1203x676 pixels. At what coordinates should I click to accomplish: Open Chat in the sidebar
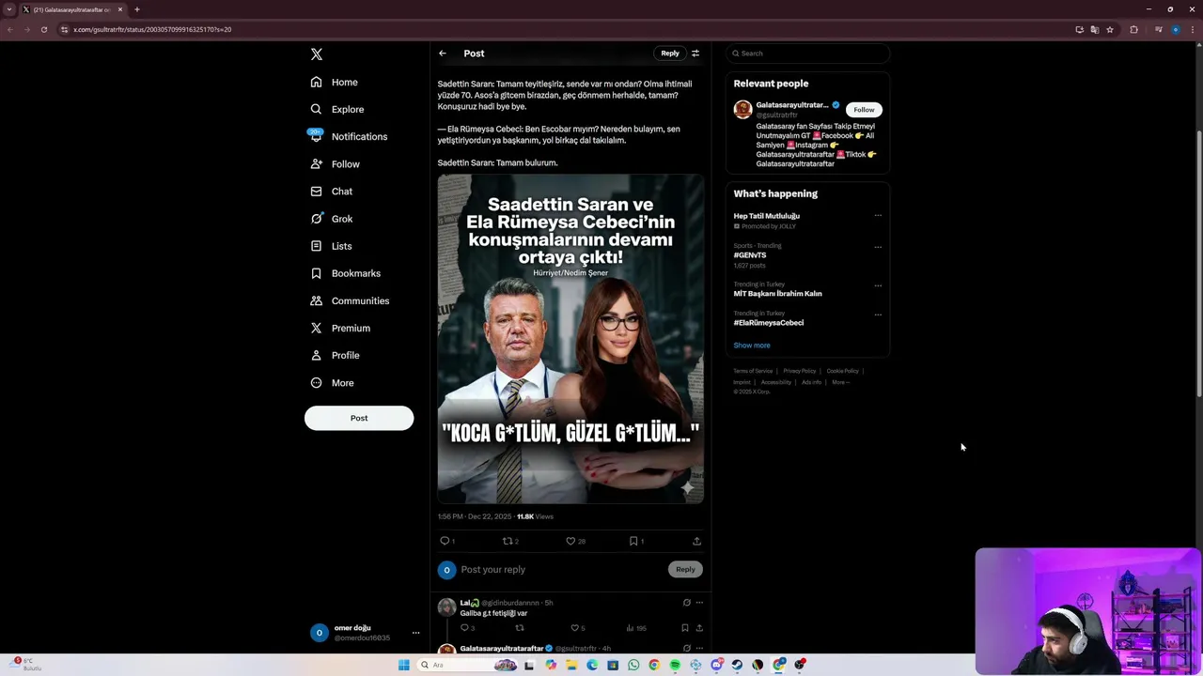(331, 192)
